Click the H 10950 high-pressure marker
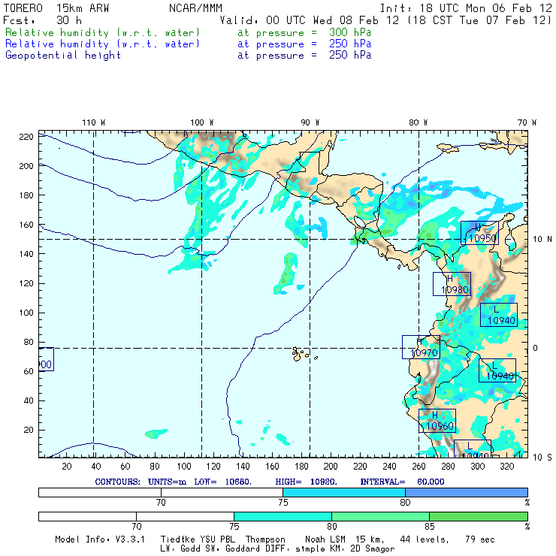556x556 pixels. pyautogui.click(x=479, y=233)
